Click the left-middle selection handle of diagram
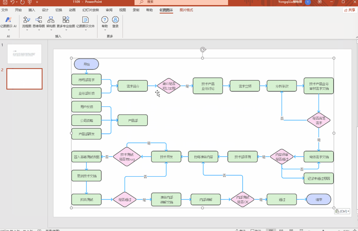 (x=71, y=133)
